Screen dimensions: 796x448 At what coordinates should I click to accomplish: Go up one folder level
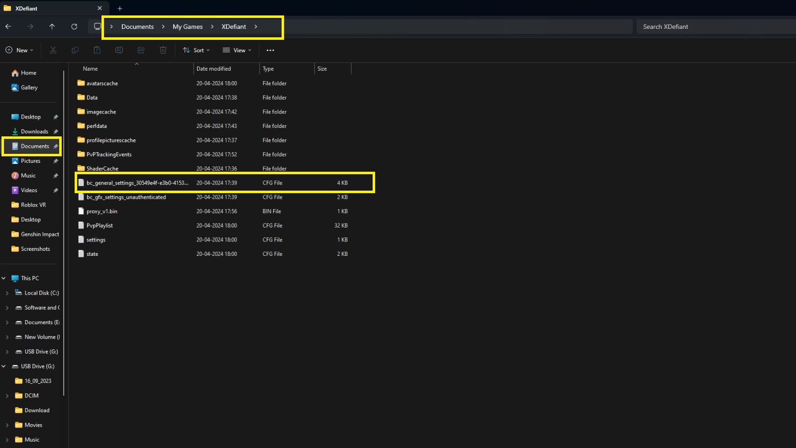tap(52, 27)
